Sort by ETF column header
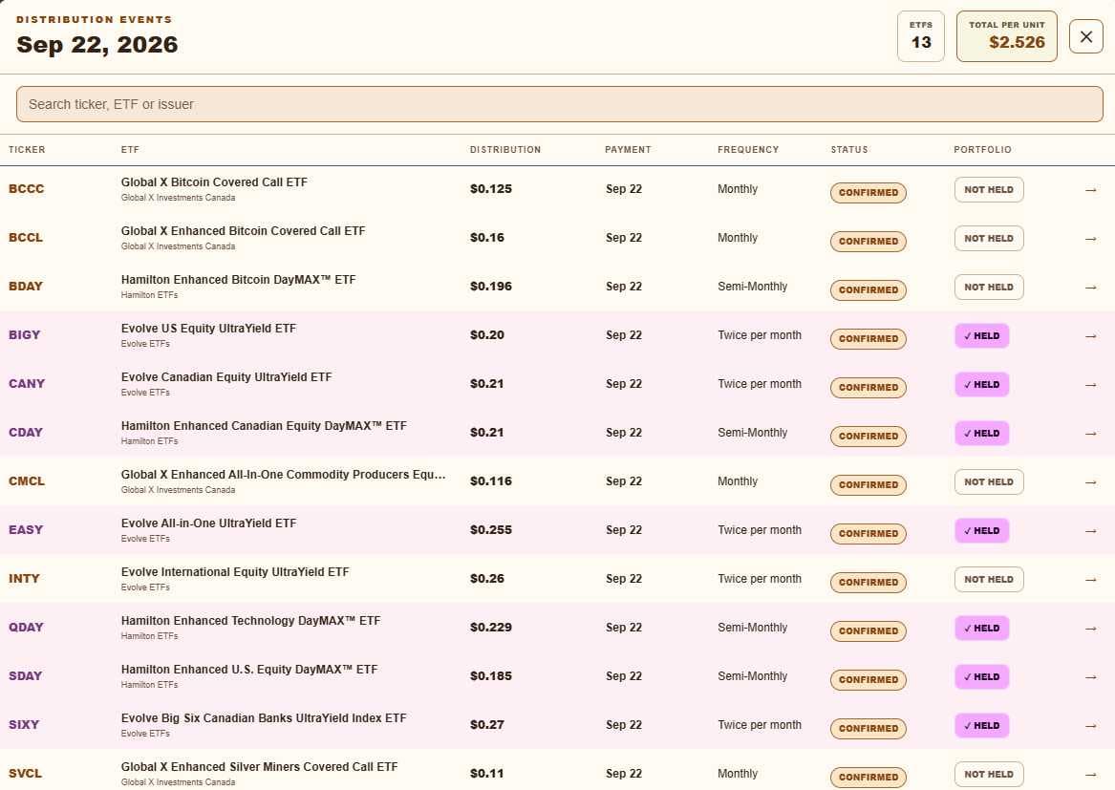Viewport: 1115px width, 790px height. 130,150
